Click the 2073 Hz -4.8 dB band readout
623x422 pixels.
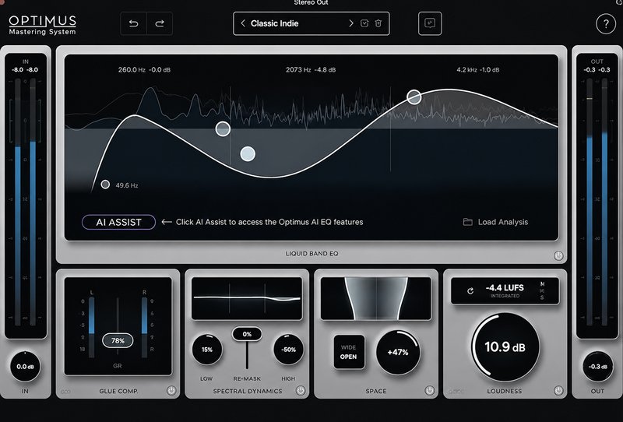pos(311,69)
